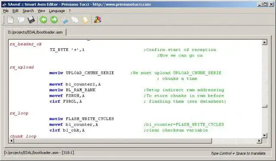
Task: Click the green Redo forward arrow
Action: [x=54, y=19]
